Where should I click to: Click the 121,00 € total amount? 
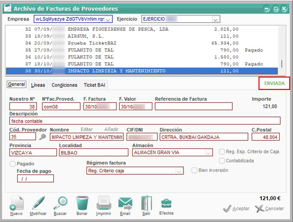pyautogui.click(x=270, y=198)
